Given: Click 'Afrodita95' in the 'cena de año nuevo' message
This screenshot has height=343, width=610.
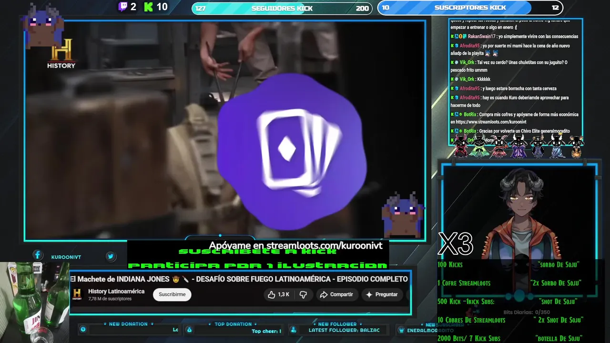Looking at the screenshot, I should tap(469, 46).
